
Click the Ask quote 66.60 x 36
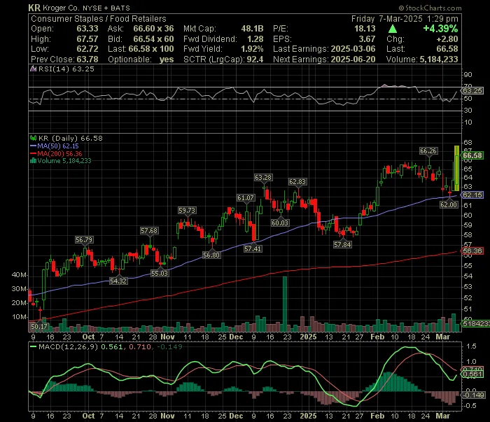(x=153, y=29)
